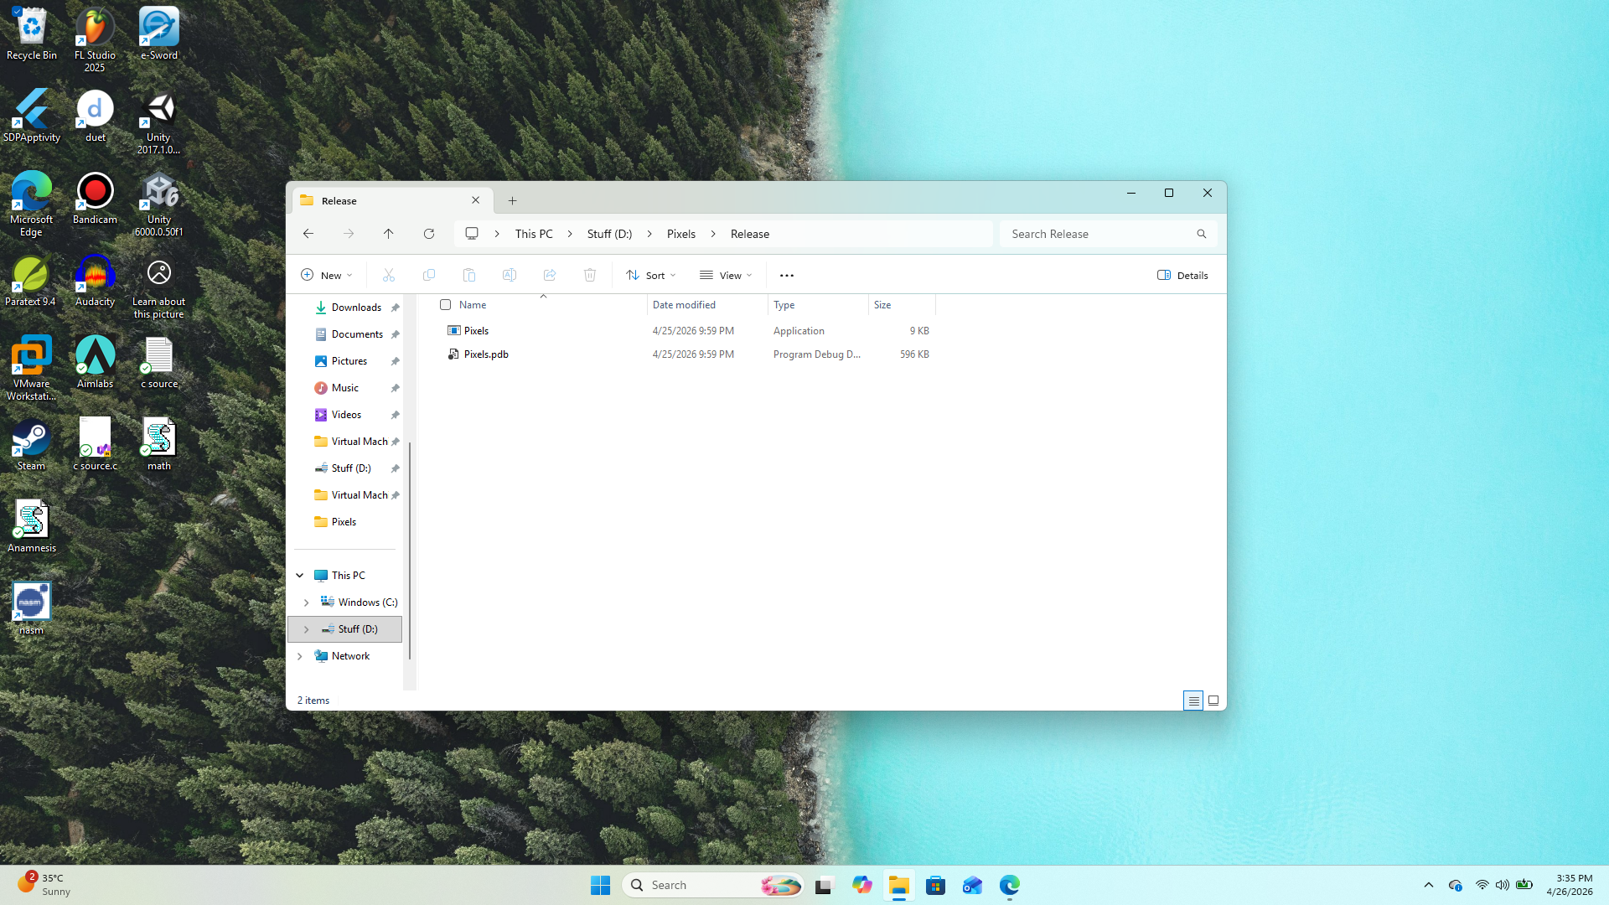
Task: Click the Refresh icon in address bar
Action: click(x=429, y=234)
